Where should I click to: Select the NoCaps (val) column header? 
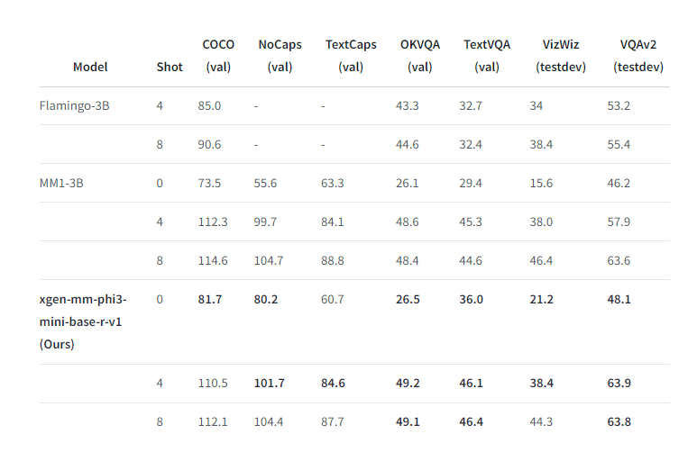280,55
